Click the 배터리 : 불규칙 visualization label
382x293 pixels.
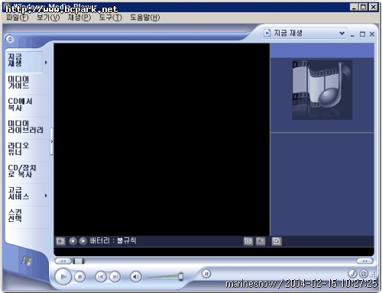[x=113, y=240]
